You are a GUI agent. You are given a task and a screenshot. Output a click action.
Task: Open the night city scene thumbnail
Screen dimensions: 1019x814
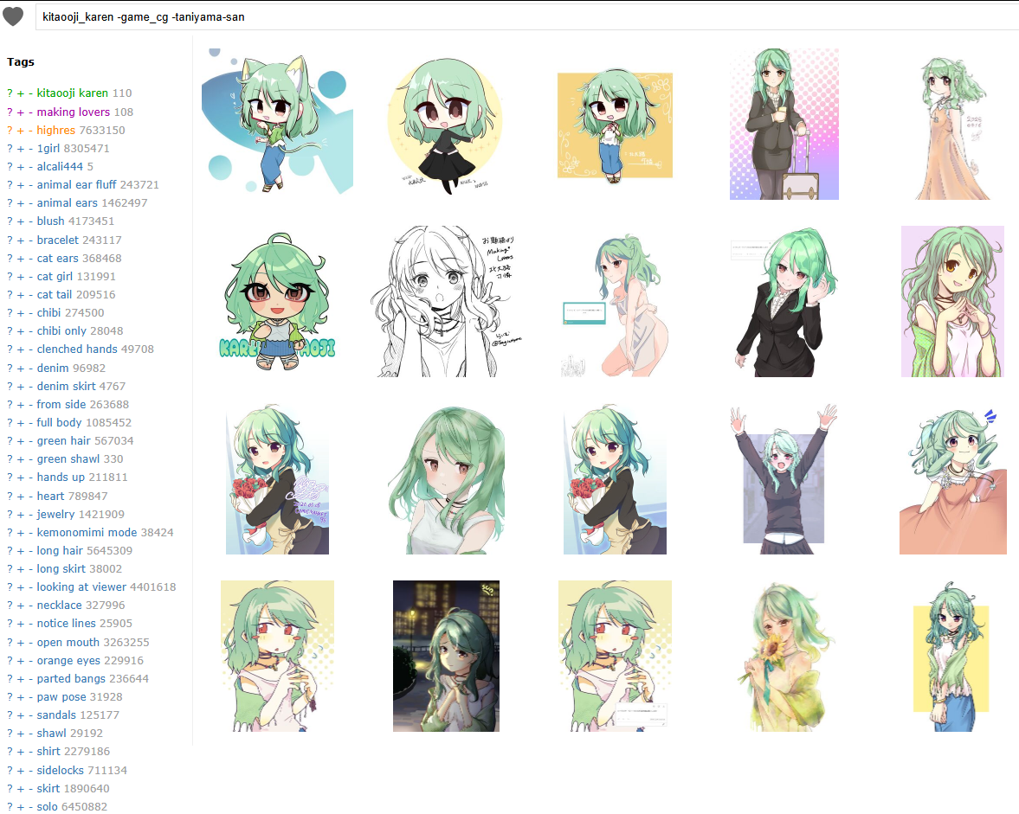446,657
